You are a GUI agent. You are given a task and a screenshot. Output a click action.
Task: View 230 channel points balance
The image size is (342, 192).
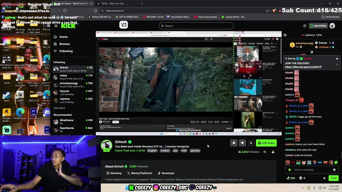point(291,178)
